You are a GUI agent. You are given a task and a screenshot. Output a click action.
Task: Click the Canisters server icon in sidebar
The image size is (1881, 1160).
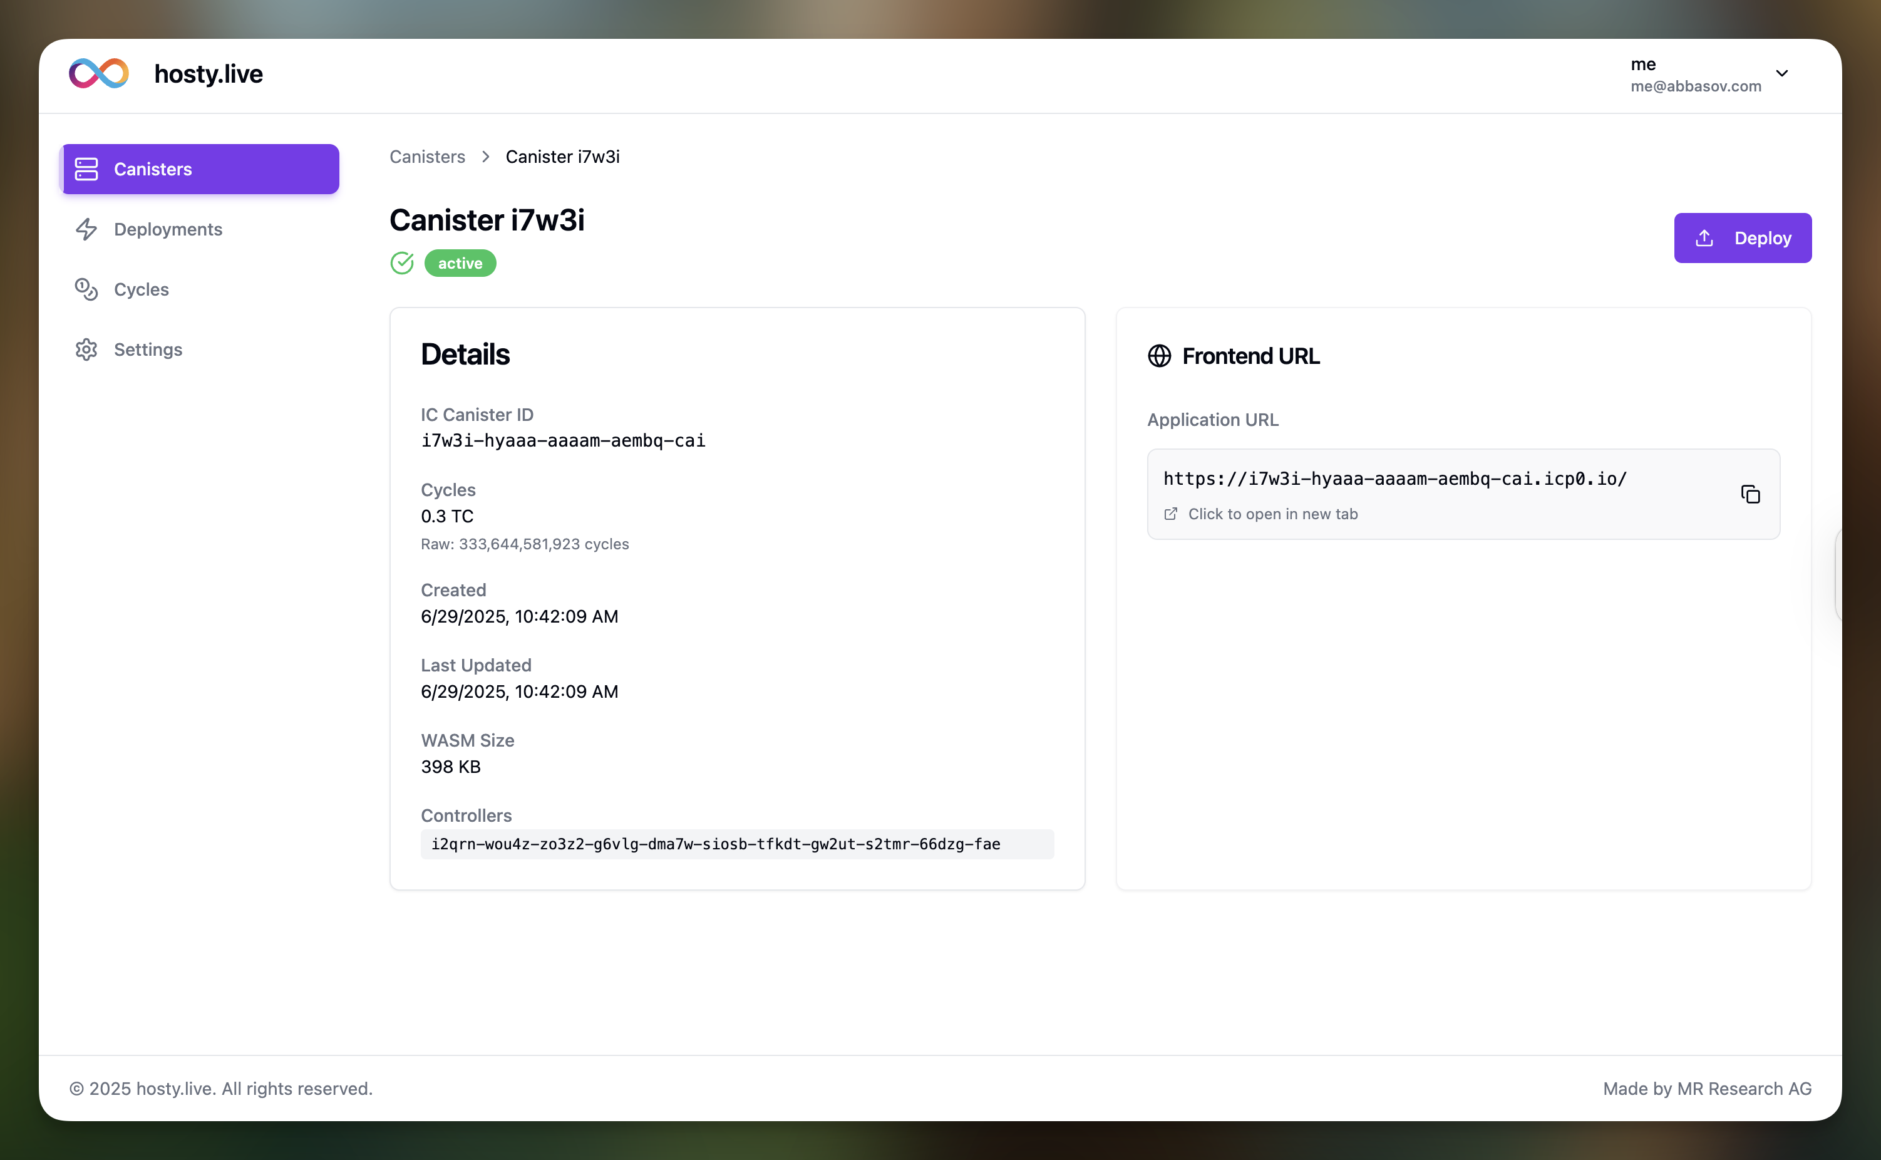point(86,168)
